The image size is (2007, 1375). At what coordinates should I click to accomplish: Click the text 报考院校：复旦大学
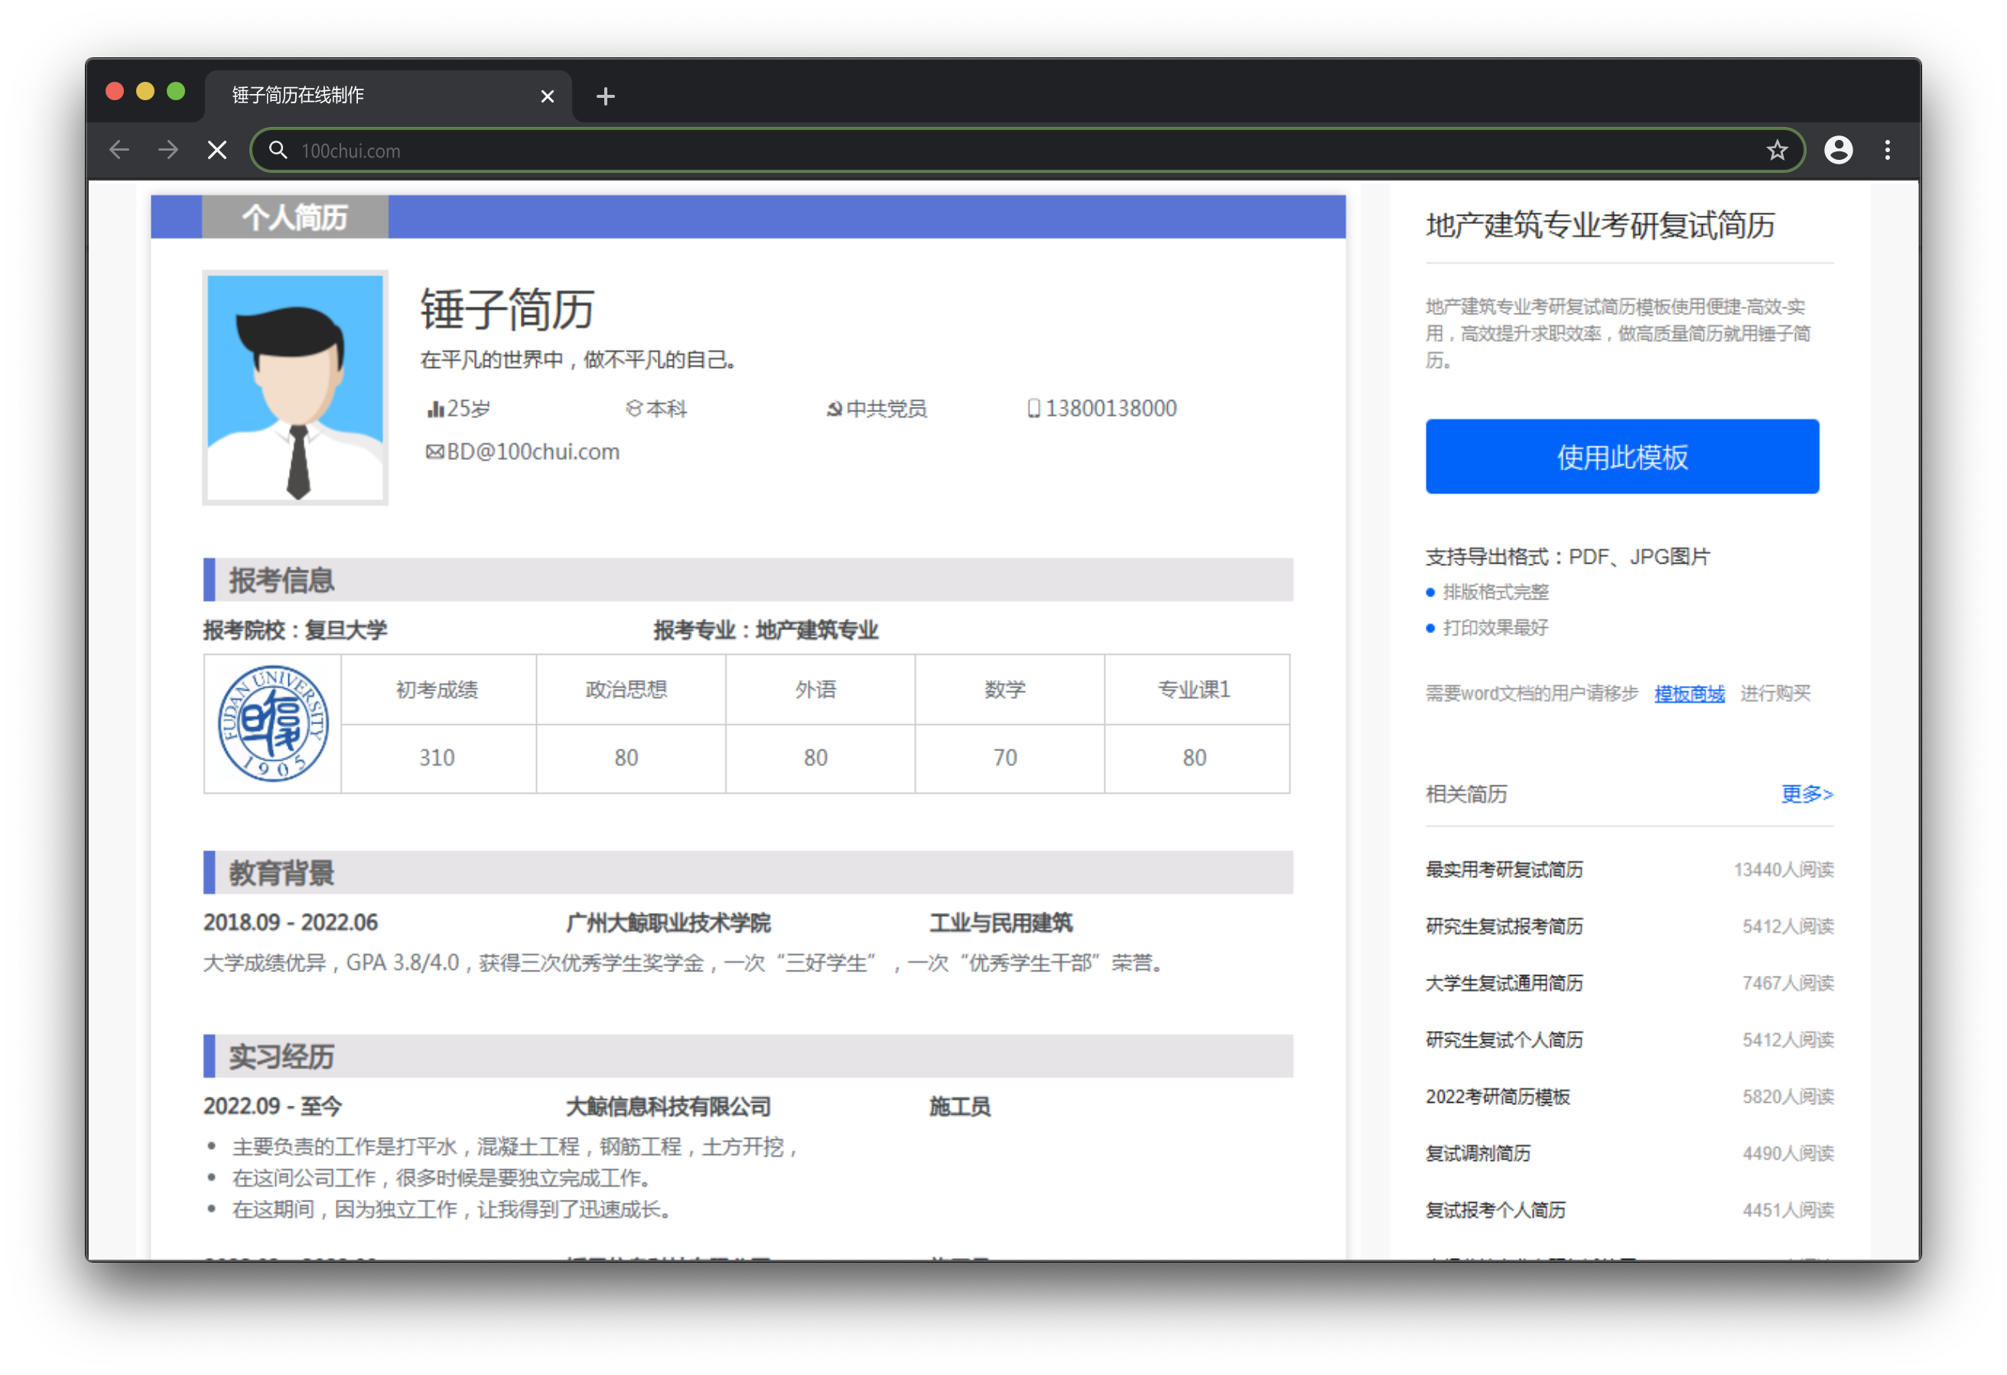click(x=295, y=629)
